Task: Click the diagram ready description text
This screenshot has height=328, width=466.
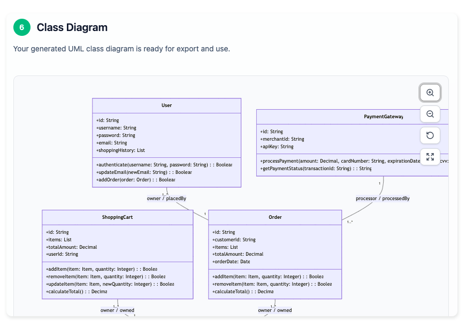Action: point(121,49)
